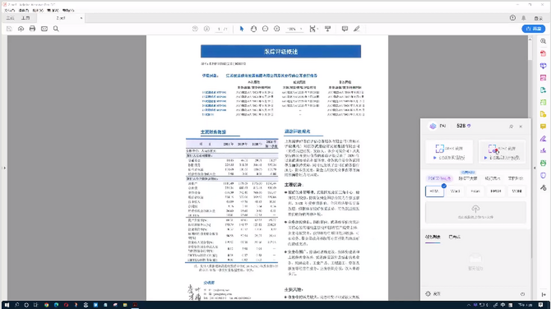The image size is (551, 309).
Task: Activate the hand pan tool
Action: point(253,29)
